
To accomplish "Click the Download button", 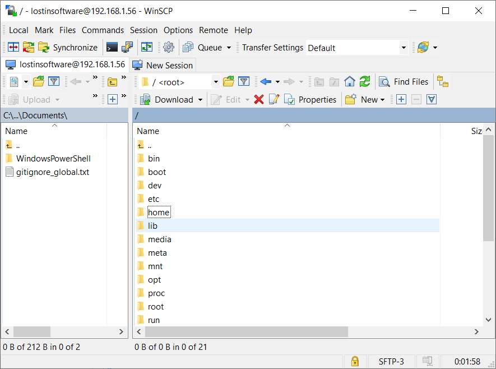I will (x=166, y=100).
